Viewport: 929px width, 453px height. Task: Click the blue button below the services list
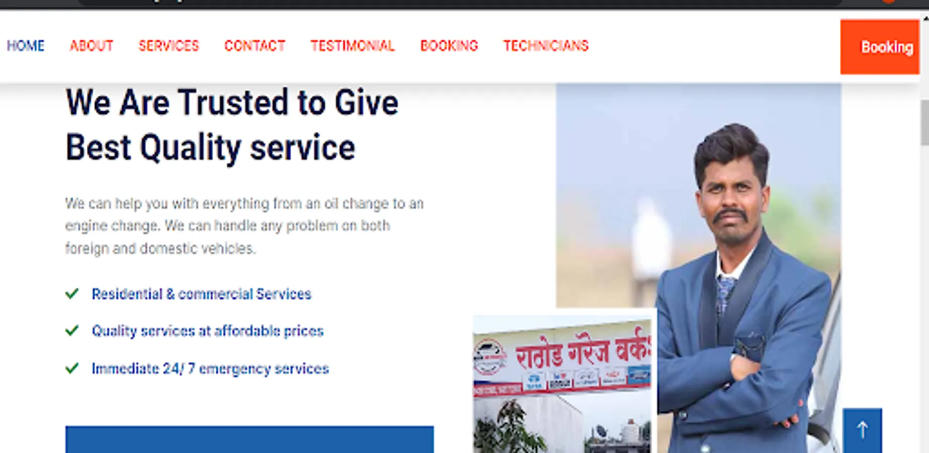(x=250, y=439)
